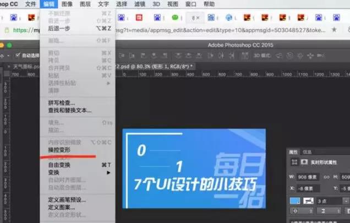Select the 3D pan mode icon

(x=300, y=56)
